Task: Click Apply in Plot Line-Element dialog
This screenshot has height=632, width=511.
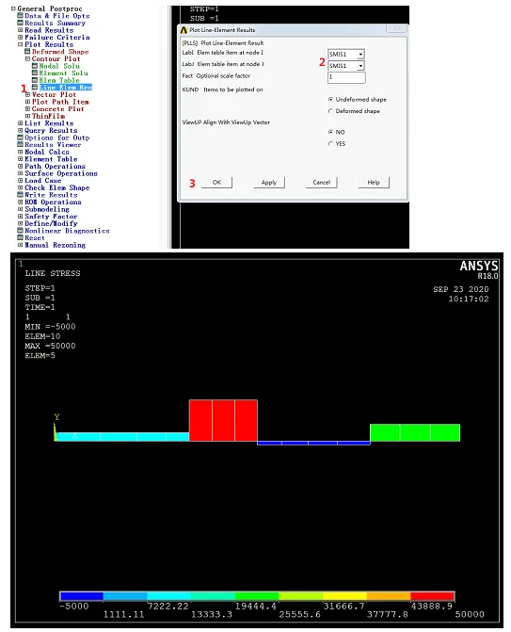Action: tap(269, 183)
